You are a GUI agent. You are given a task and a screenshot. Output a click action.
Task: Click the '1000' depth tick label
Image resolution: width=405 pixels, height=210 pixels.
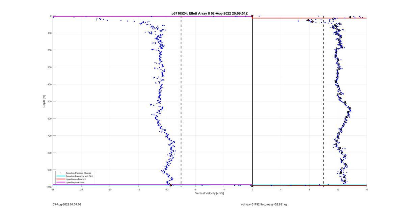49,187
